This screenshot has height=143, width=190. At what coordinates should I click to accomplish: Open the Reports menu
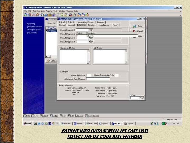tap(49, 11)
